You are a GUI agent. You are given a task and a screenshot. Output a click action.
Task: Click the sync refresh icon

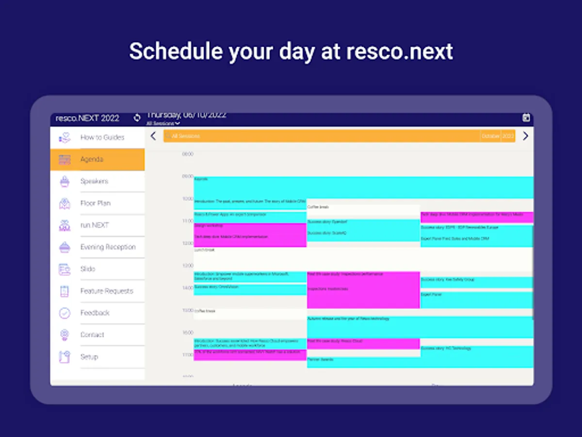pyautogui.click(x=137, y=118)
